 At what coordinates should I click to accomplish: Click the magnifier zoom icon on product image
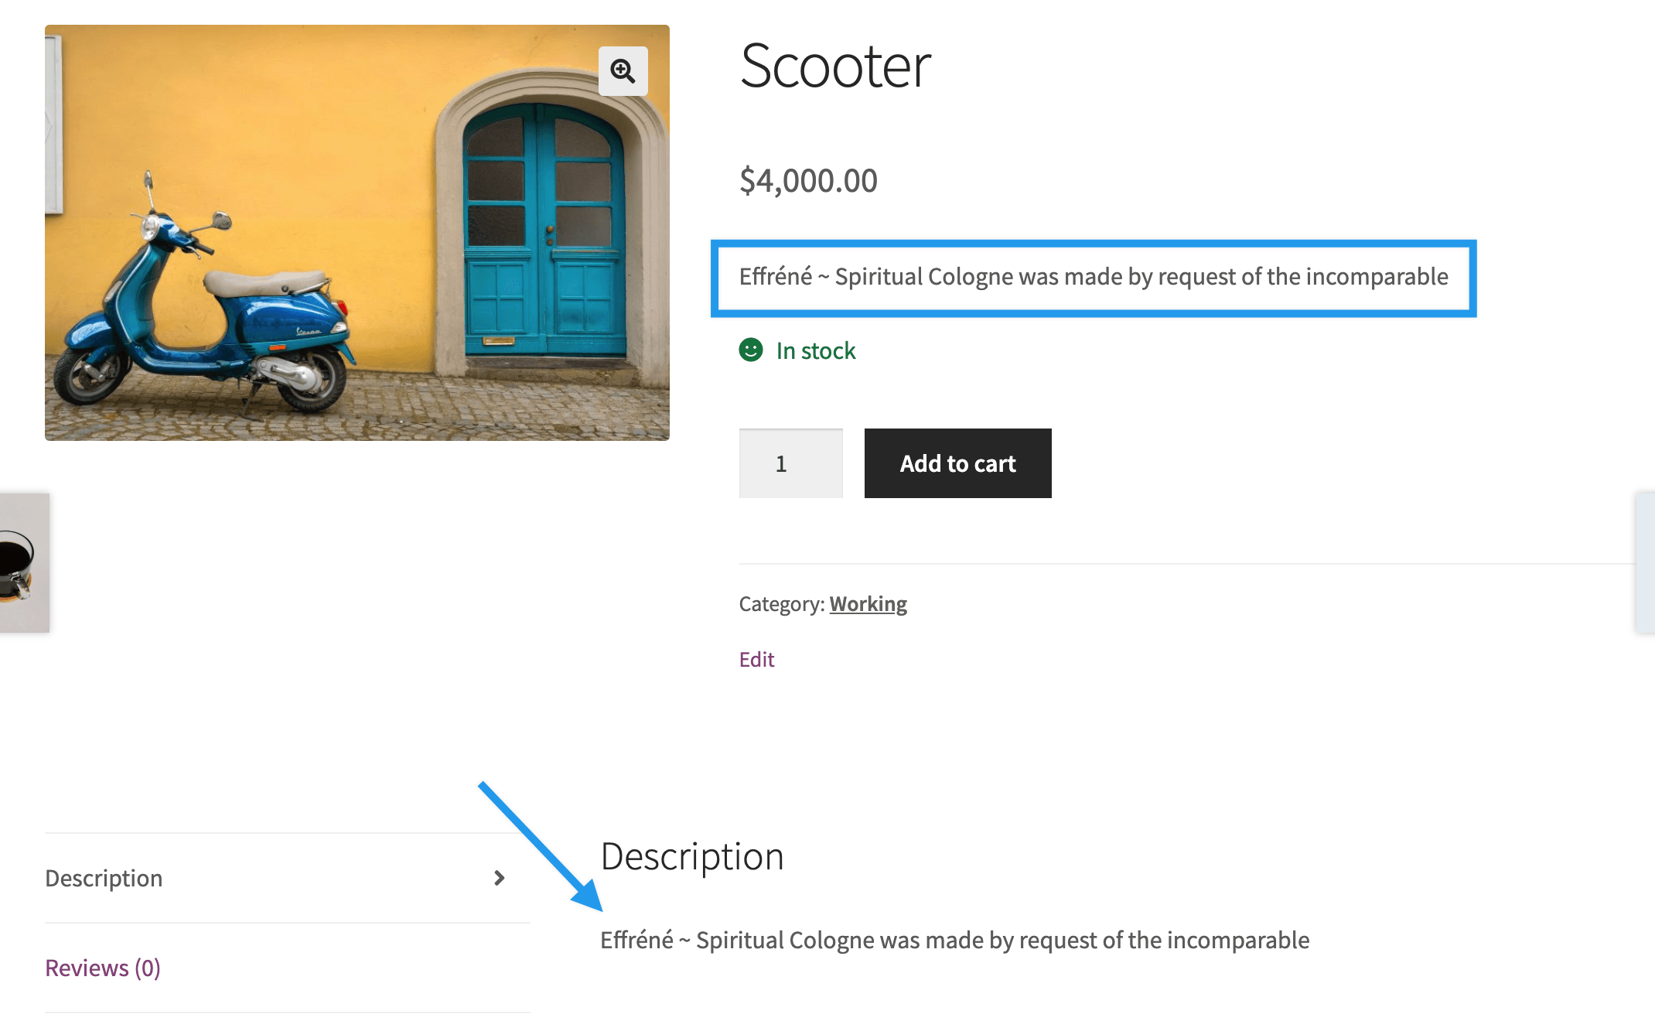click(x=623, y=71)
